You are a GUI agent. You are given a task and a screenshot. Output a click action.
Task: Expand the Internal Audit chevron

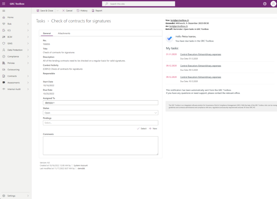(28, 89)
